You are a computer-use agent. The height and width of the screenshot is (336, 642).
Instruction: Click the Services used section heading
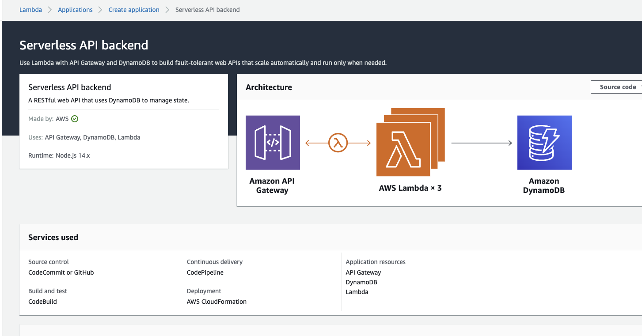(x=53, y=238)
